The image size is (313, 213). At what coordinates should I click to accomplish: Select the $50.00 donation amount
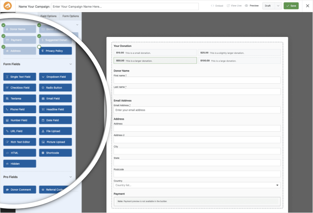155,61
